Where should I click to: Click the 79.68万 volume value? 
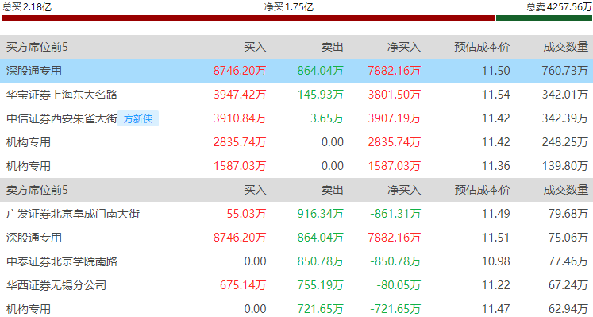coord(568,214)
